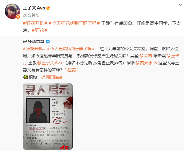
Task: Click the crown membership icon beside username
Action: pos(48,8)
